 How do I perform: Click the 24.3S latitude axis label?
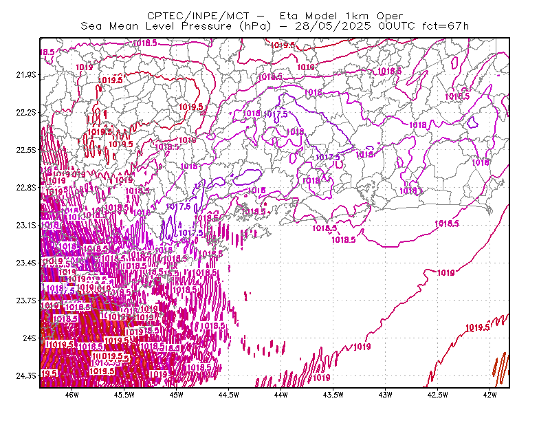(x=25, y=376)
